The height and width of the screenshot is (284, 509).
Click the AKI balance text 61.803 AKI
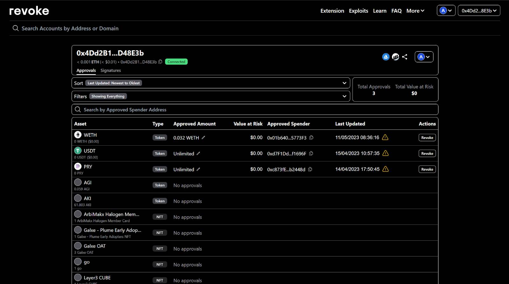coord(83,205)
